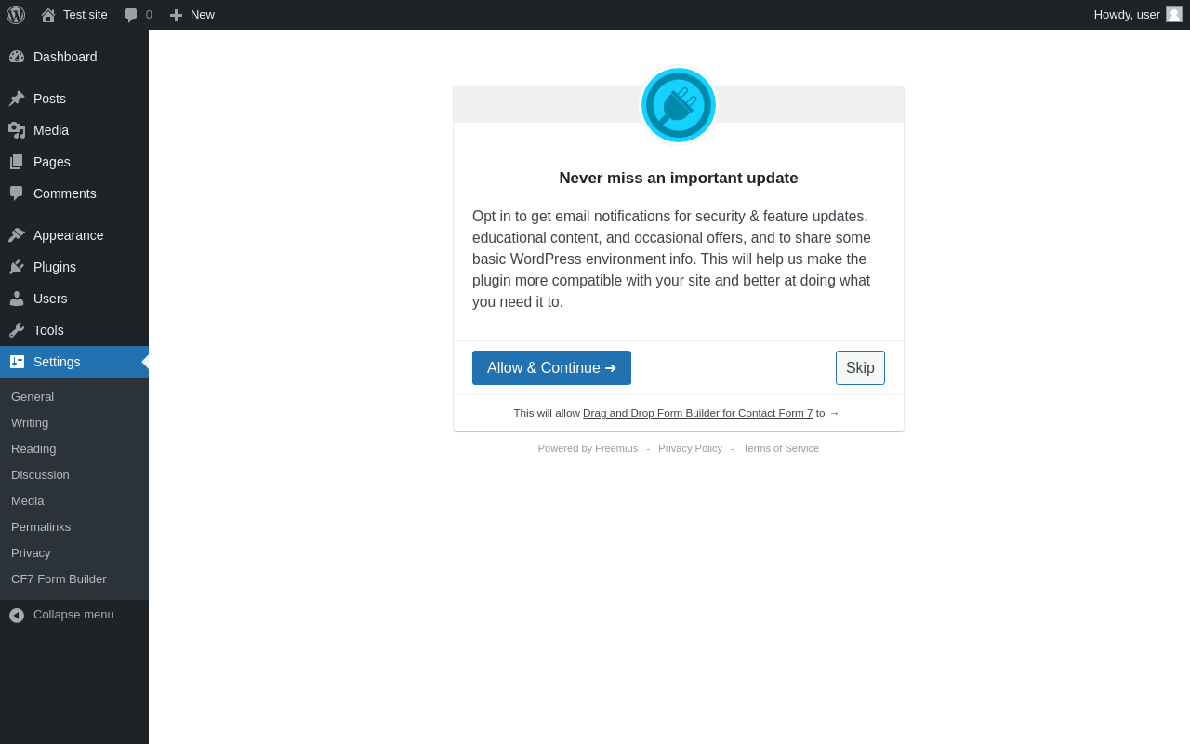Open Powered by Freemius link

(x=588, y=448)
